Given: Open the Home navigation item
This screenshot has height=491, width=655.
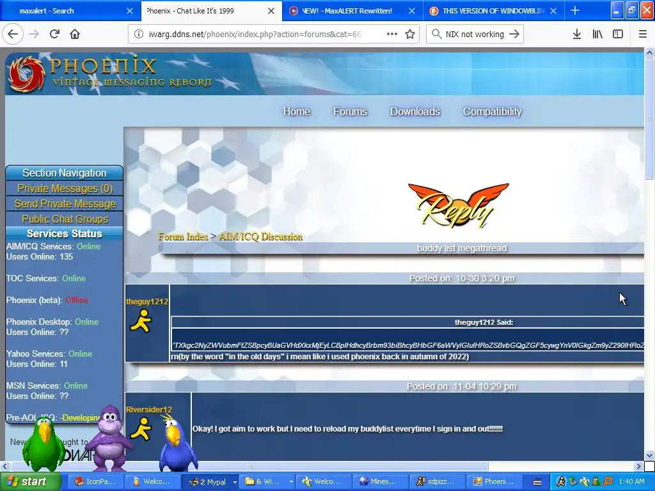Looking at the screenshot, I should click(x=297, y=111).
